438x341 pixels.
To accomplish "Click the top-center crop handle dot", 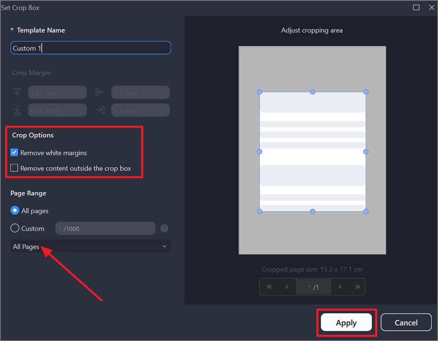I will [312, 92].
